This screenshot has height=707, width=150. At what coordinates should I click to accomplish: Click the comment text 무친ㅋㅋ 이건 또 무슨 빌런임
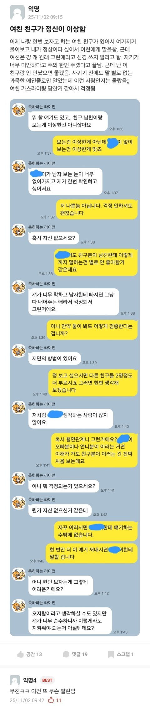(42, 691)
